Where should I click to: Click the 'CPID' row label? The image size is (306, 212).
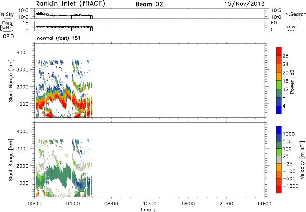coord(8,36)
